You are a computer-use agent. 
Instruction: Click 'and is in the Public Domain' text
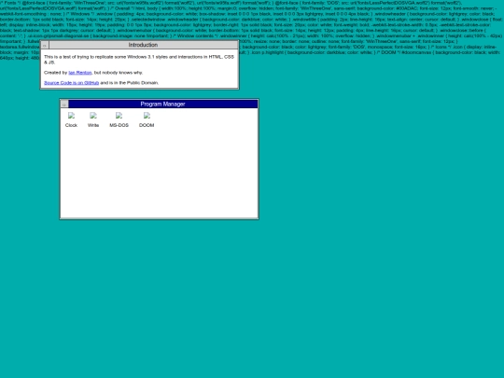pos(129,83)
